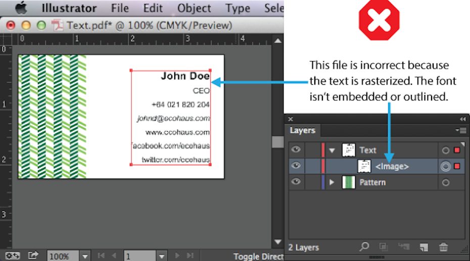The width and height of the screenshot is (470, 261).
Task: Expand the Pattern layer contents
Action: click(x=332, y=183)
